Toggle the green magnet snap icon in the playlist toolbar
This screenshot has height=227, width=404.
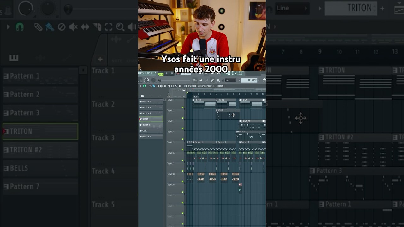[x=145, y=86]
